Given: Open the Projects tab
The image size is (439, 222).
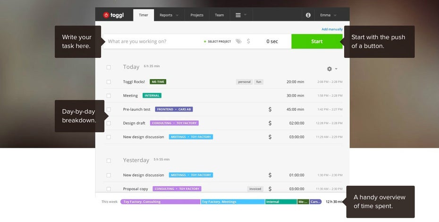Looking at the screenshot, I should click(197, 15).
